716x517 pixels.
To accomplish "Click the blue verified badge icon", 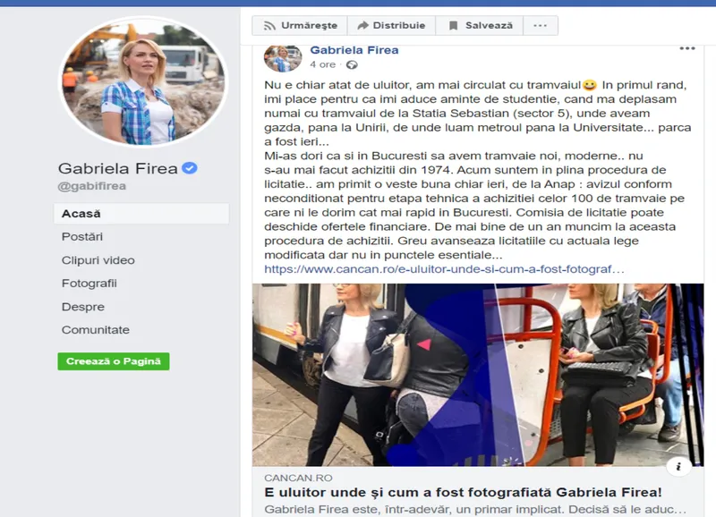I will (190, 168).
